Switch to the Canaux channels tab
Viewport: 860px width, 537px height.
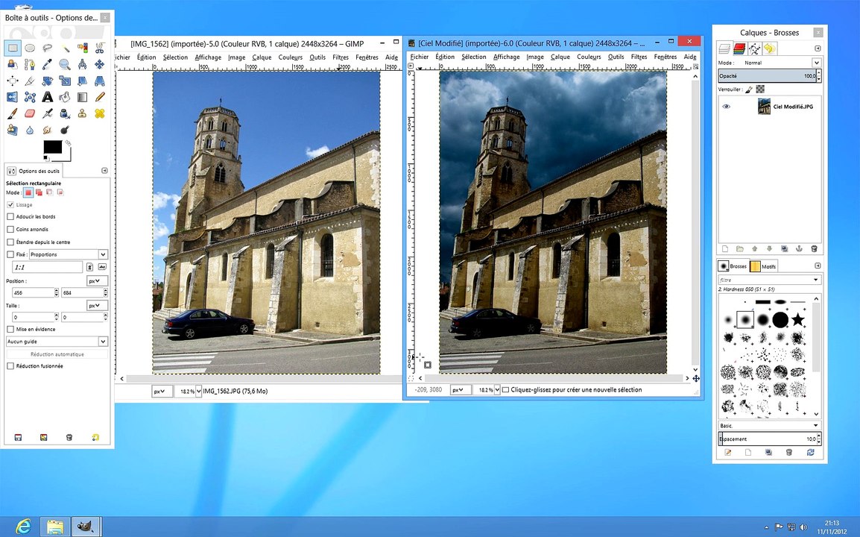coord(739,48)
